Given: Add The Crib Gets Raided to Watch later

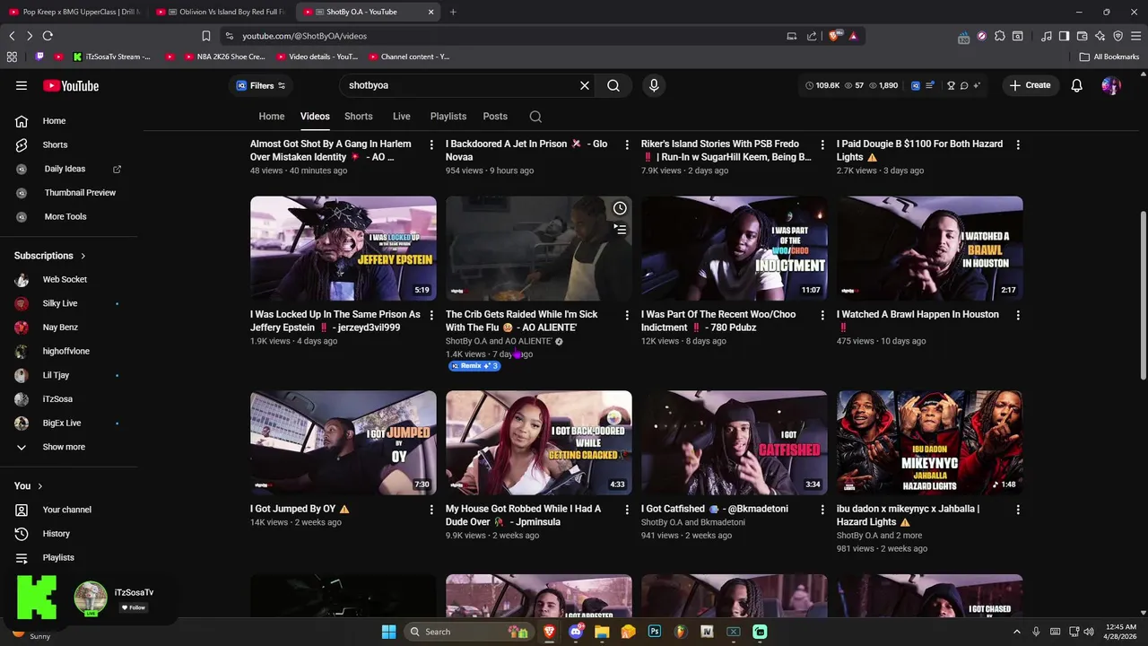Looking at the screenshot, I should point(620,208).
